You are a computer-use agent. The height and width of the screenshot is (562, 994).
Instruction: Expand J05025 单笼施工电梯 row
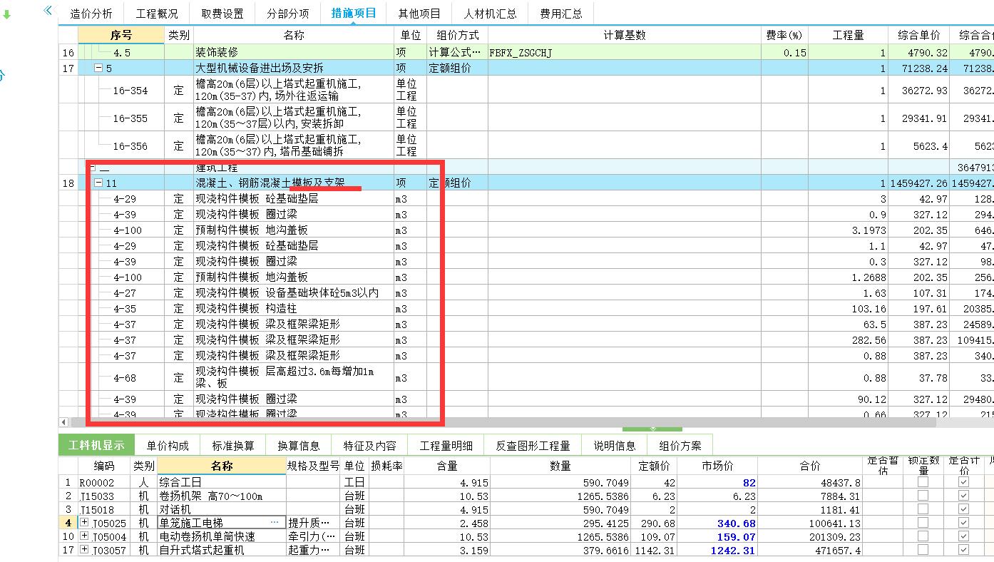pyautogui.click(x=85, y=523)
